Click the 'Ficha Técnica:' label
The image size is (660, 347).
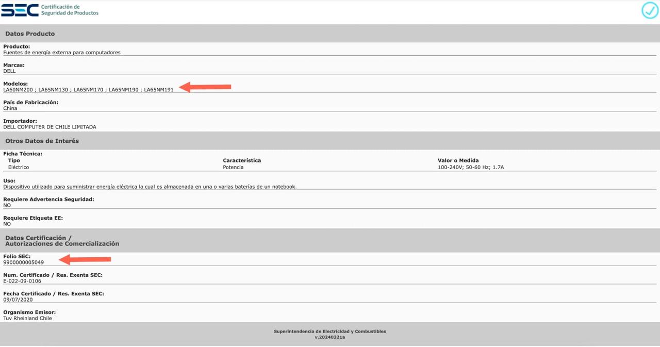23,154
